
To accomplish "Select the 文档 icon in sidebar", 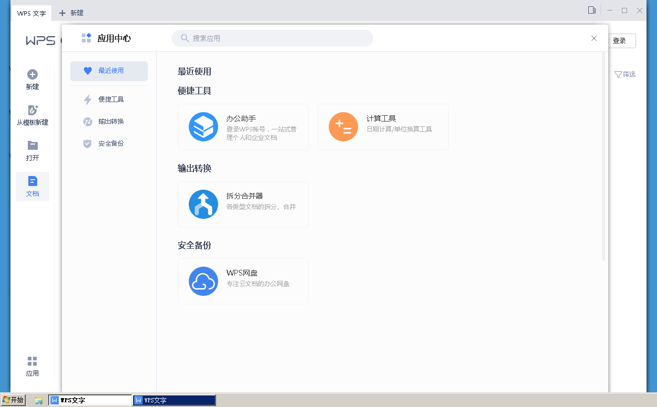I will click(33, 181).
